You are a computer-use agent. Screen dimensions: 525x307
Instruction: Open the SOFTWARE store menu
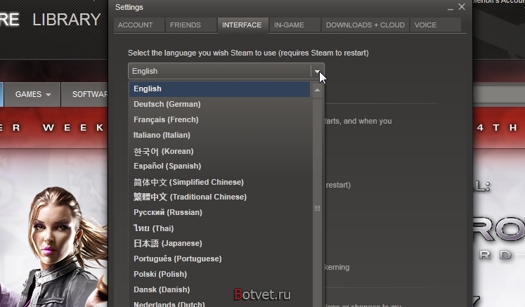coord(85,94)
